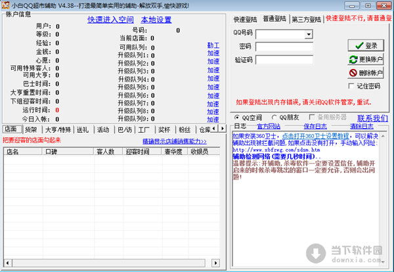Select the 仓库 warehouse tab
The height and width of the screenshot is (272, 394).
(204, 129)
